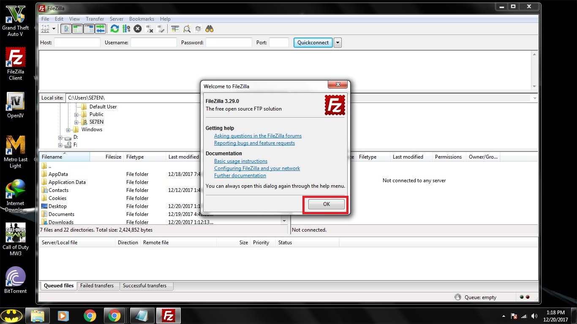Open FileZilla Client desktop shortcut

[16, 64]
